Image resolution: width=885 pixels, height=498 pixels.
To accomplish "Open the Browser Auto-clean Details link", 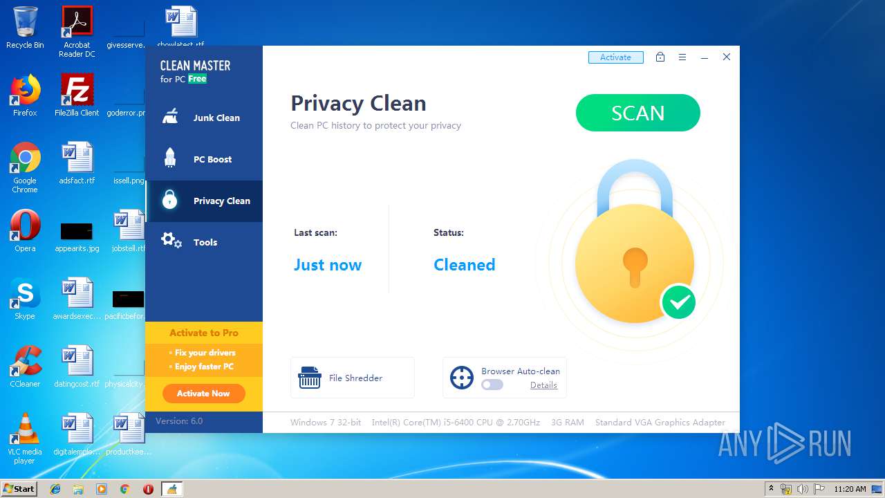I will pos(543,385).
